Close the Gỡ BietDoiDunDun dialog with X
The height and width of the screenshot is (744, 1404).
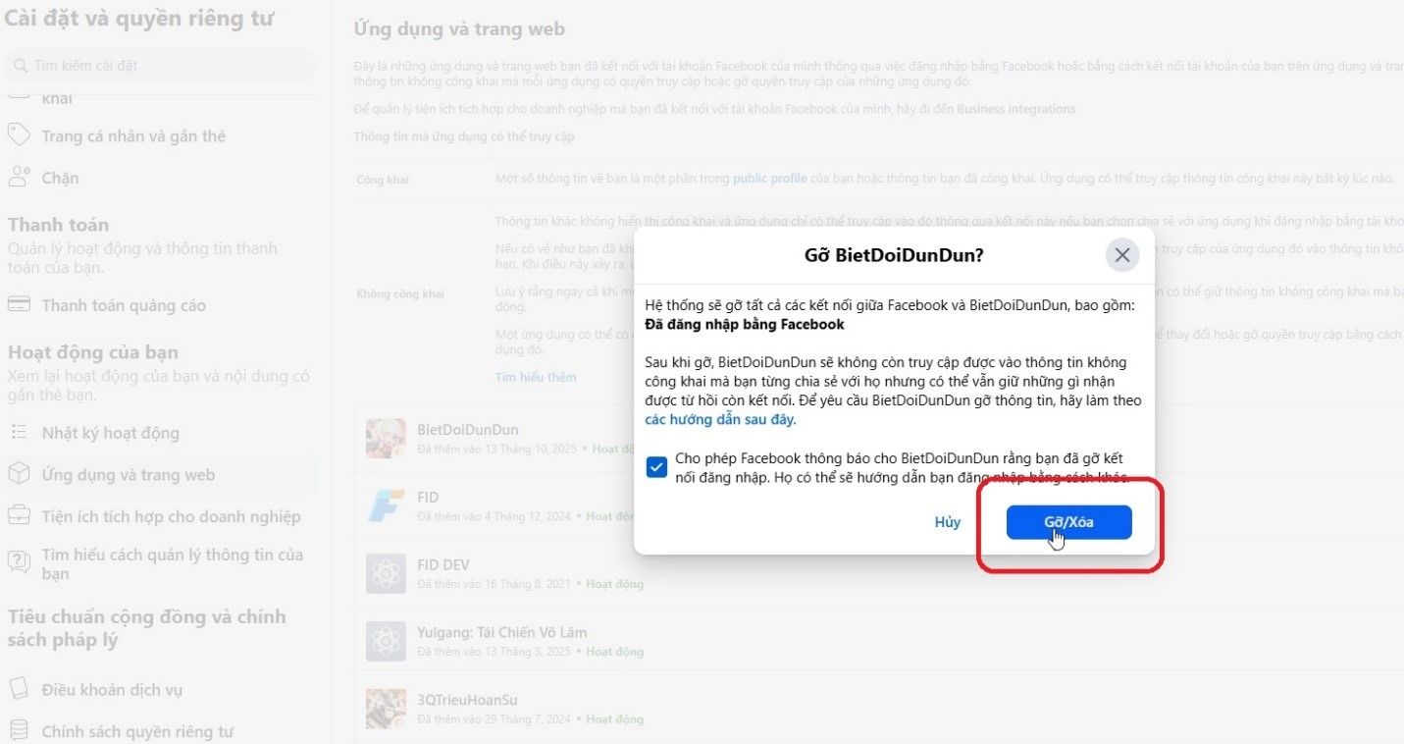tap(1122, 255)
